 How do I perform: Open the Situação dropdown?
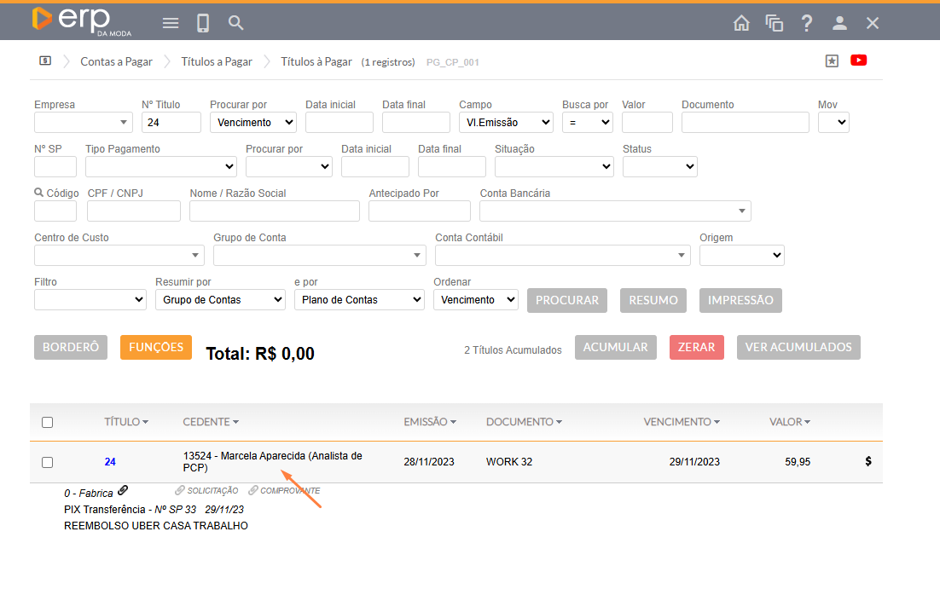554,167
